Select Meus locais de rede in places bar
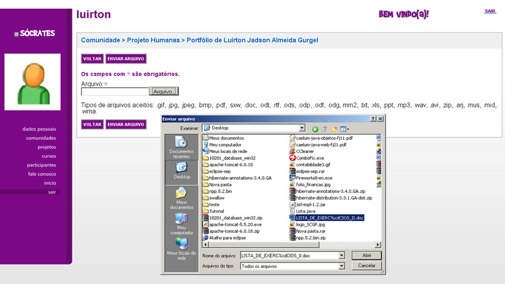Viewport: 505px width, 284px height. point(181,249)
